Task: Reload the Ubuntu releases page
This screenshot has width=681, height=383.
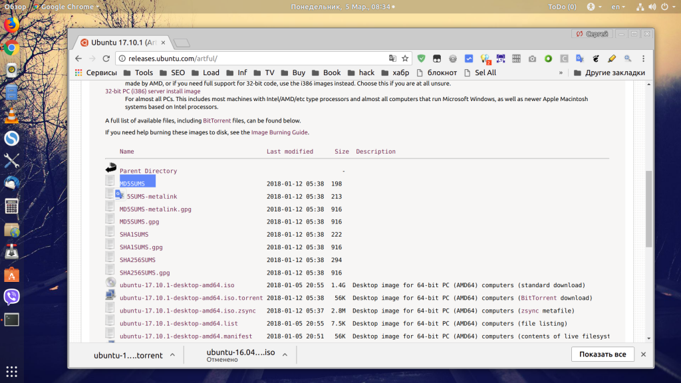Action: (106, 59)
